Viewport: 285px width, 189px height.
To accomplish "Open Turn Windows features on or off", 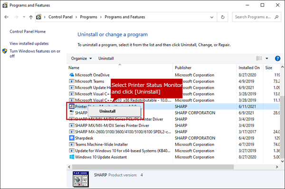I will click(35, 54).
